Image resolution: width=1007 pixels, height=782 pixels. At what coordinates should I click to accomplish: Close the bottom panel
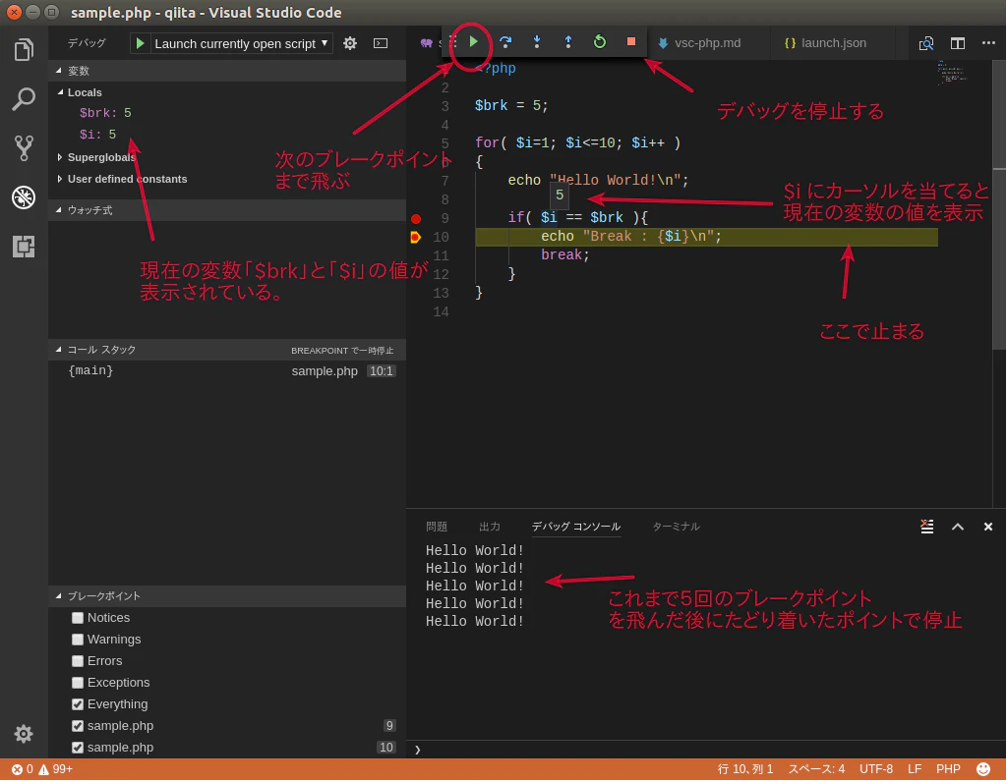click(987, 527)
